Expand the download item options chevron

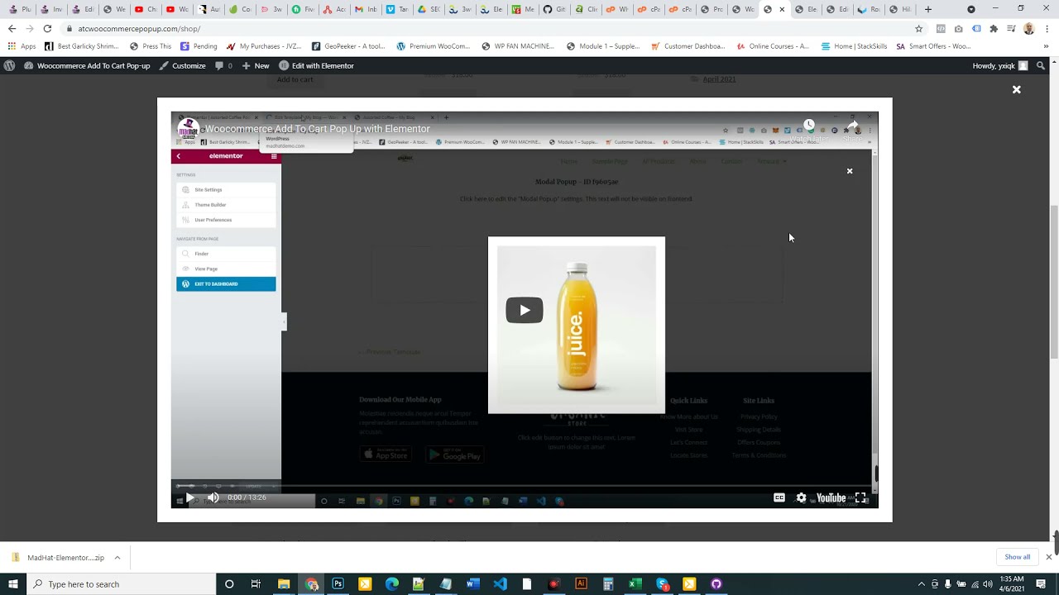pos(117,557)
